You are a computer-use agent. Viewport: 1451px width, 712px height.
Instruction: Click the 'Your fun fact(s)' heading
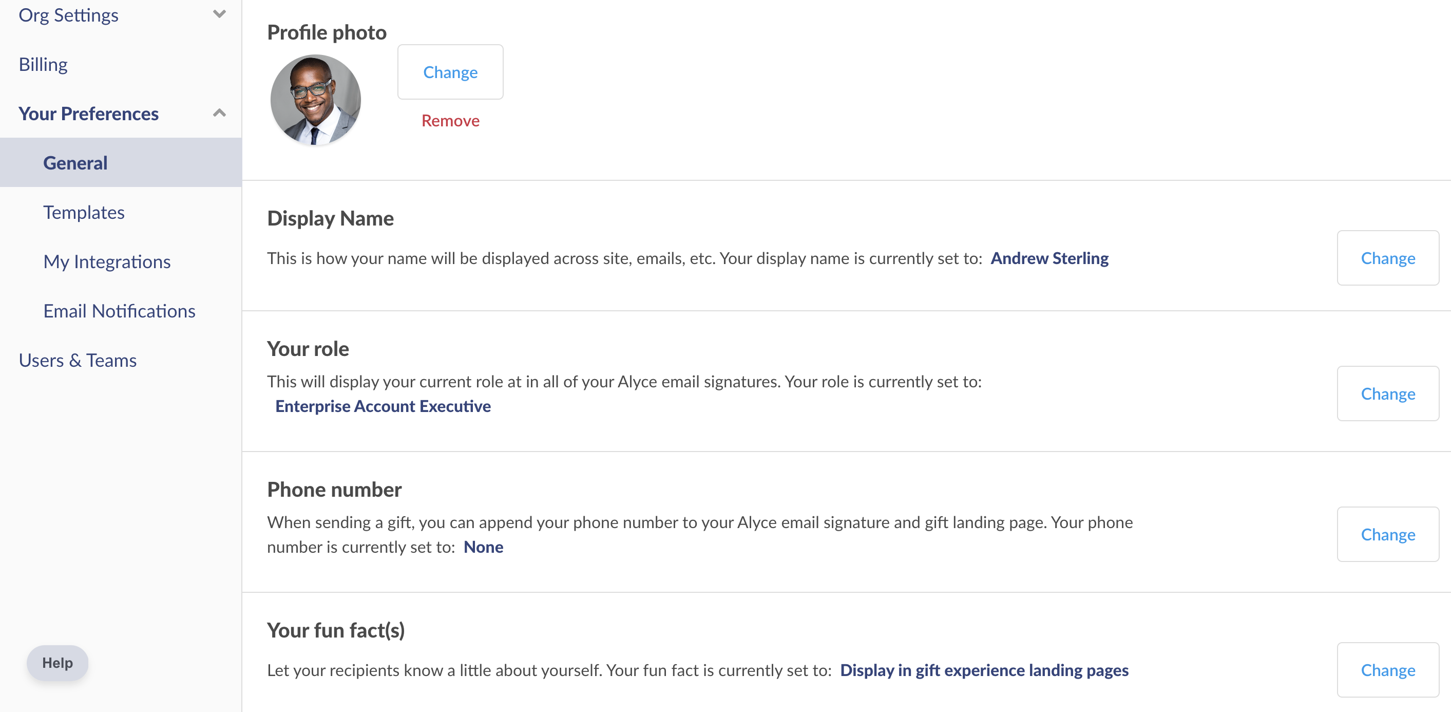336,630
